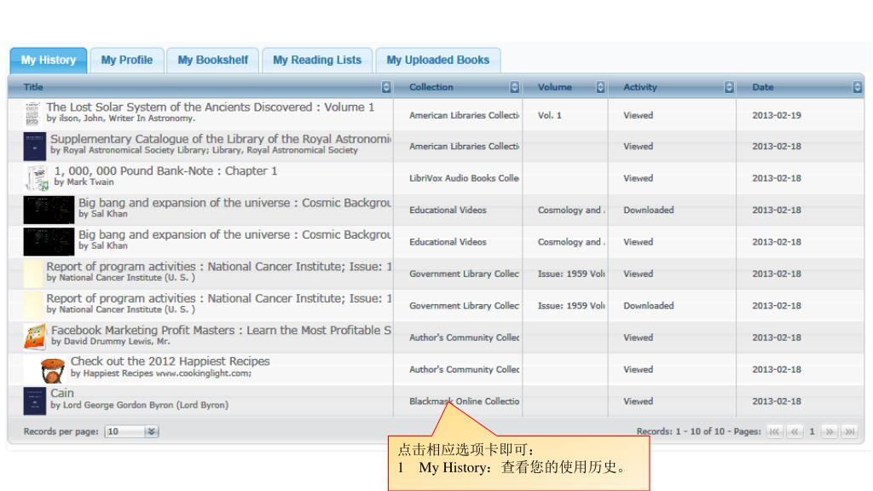Click the viewed Big bang video thumbnail
Viewport: 873px width, 491px height.
[49, 241]
